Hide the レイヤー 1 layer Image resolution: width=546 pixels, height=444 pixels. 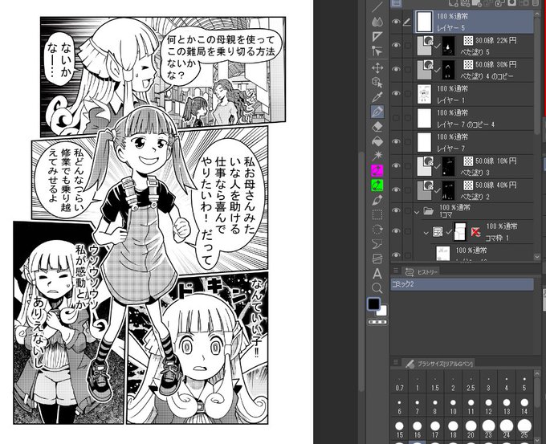[x=396, y=94]
